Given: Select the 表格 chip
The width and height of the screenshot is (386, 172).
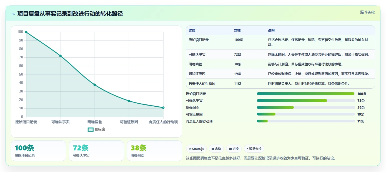Looking at the screenshot, I should click(x=216, y=149).
